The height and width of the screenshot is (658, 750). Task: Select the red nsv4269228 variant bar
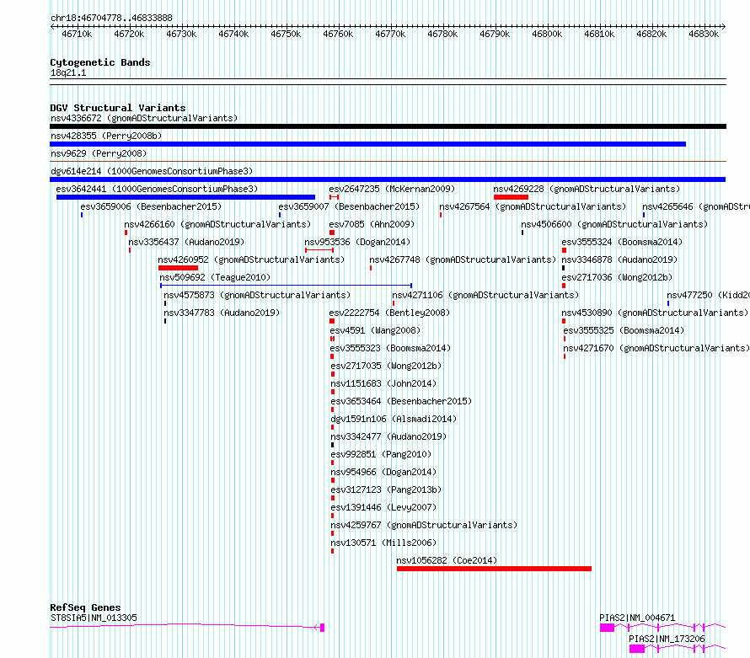pos(511,197)
